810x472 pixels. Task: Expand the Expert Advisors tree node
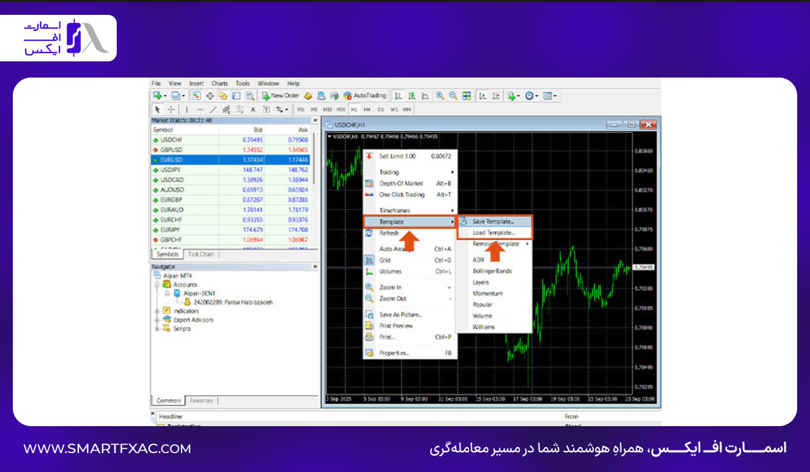157,320
